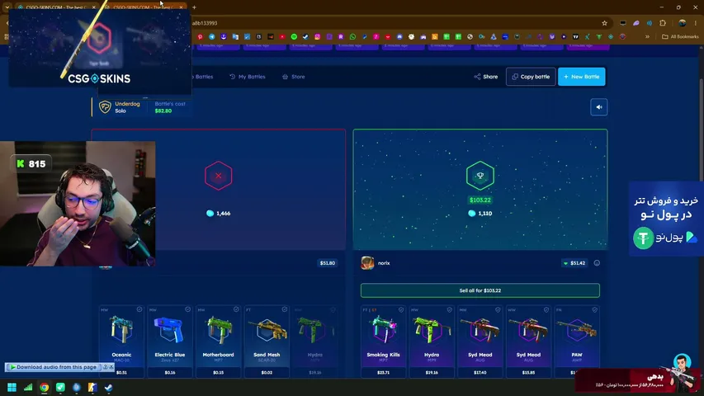The image size is (704, 396).
Task: Toggle shield check on Syd Mead $17.40 card
Action: click(498, 310)
